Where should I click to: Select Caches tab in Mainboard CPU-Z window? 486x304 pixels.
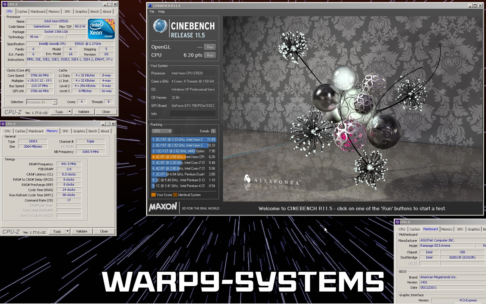tap(415, 229)
